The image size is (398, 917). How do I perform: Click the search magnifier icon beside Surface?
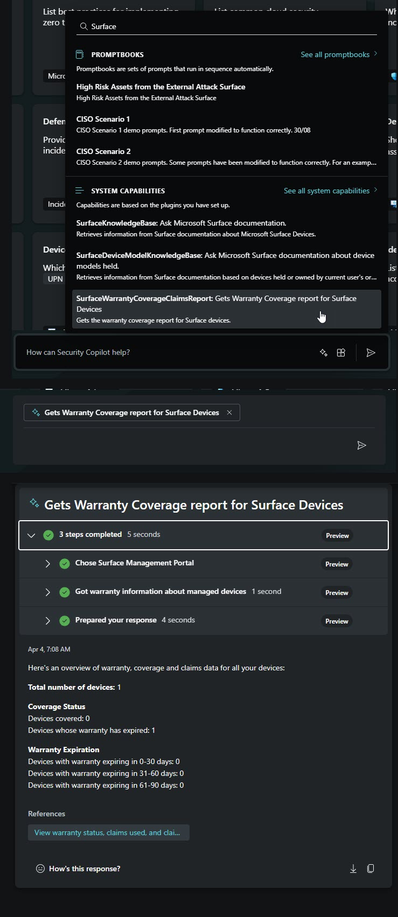(83, 26)
